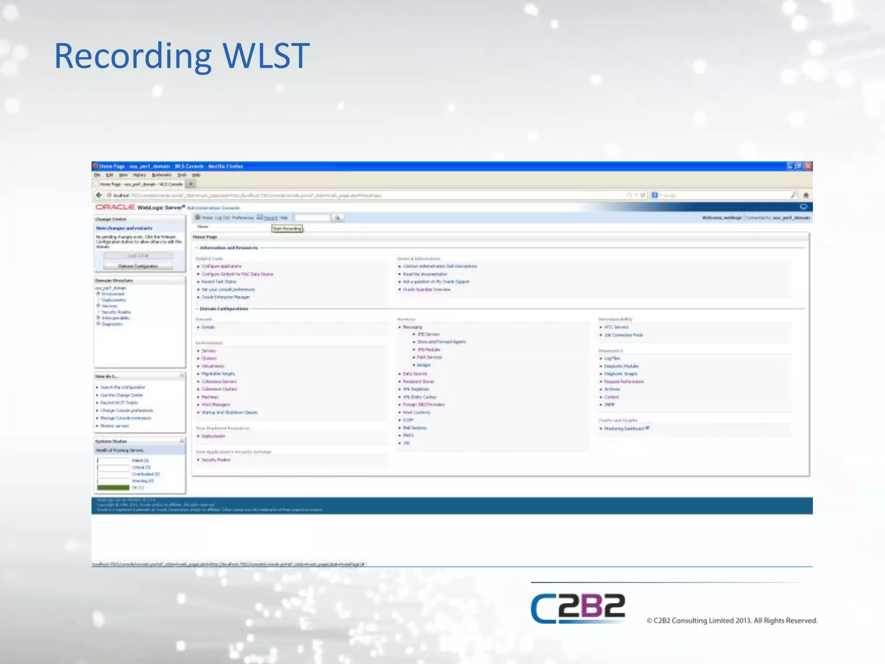Click the Home icon in the console toolbar
Screen dimensions: 885x664
point(197,217)
